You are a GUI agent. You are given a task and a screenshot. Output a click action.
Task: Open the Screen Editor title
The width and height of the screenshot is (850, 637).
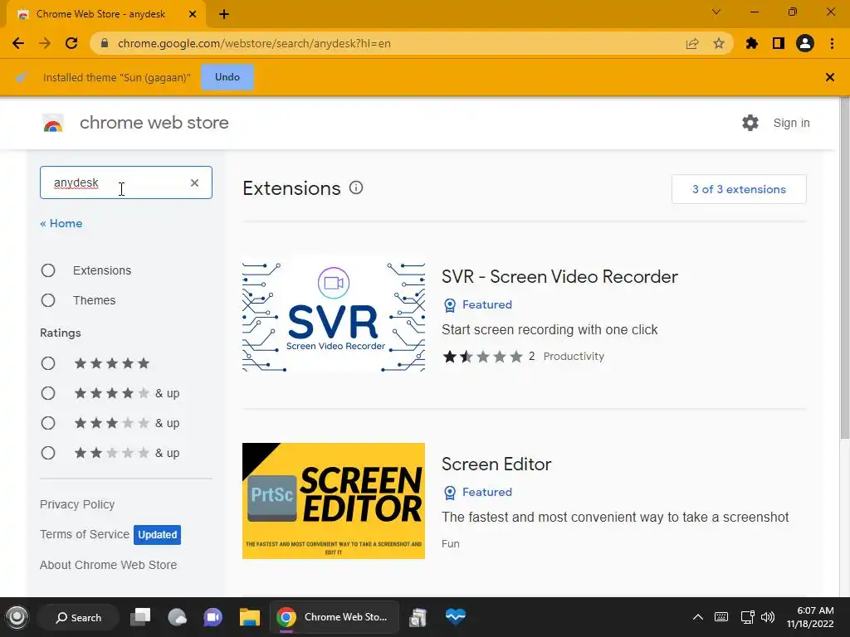[496, 464]
